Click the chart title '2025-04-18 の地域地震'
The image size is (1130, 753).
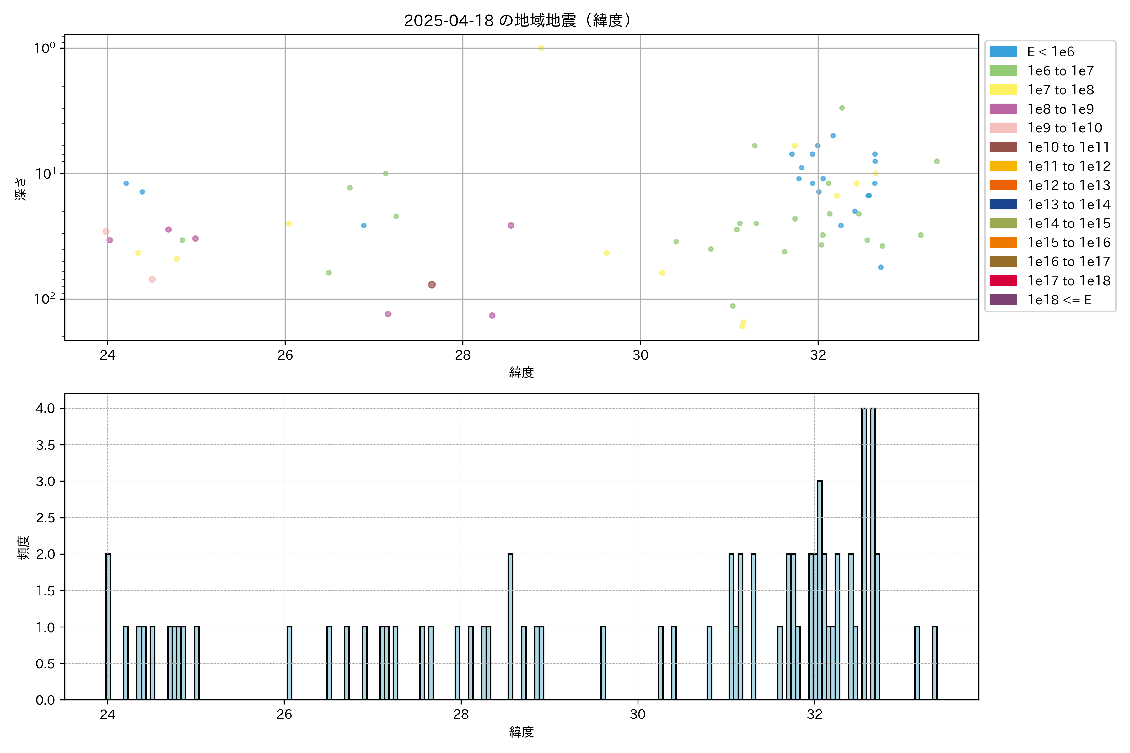click(x=517, y=21)
